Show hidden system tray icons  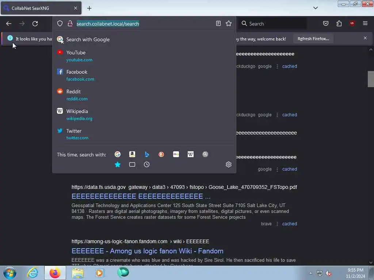(x=310, y=273)
